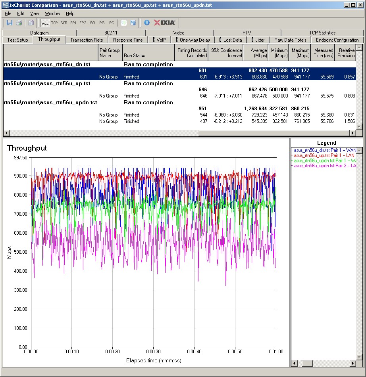366x377 pixels.
Task: Click the Relative Precision column header
Action: pyautogui.click(x=345, y=53)
